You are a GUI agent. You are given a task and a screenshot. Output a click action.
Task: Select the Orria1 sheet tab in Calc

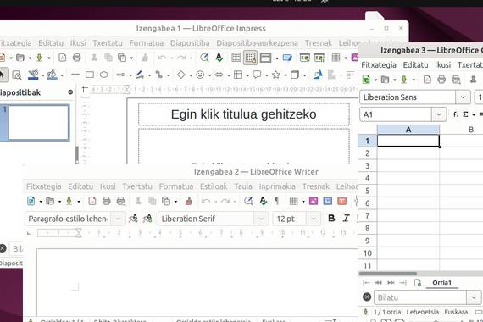[441, 282]
